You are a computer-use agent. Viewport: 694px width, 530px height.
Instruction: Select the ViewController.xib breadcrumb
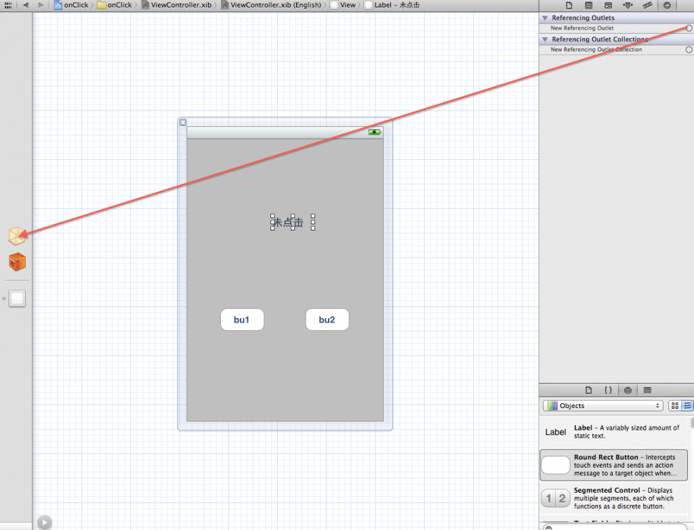tap(176, 5)
